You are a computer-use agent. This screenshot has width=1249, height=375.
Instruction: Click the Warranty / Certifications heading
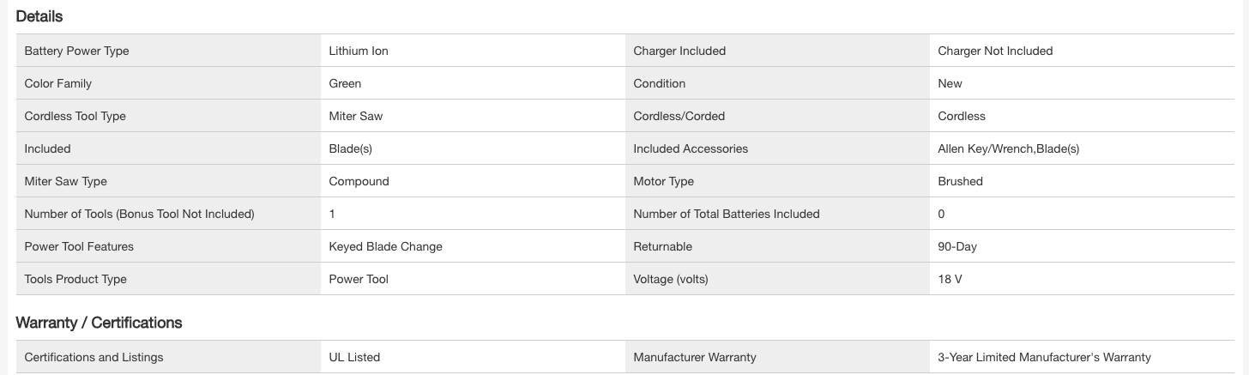click(99, 323)
